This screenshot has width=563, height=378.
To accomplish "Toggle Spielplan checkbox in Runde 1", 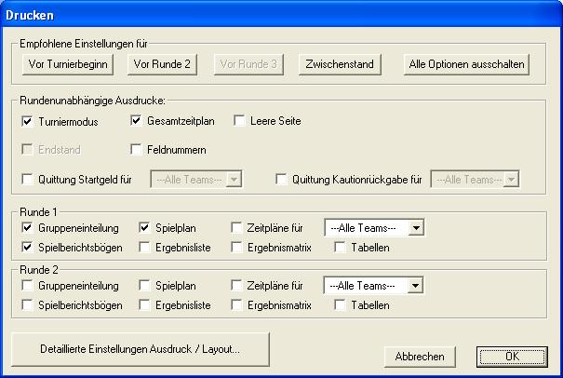I will pyautogui.click(x=145, y=227).
